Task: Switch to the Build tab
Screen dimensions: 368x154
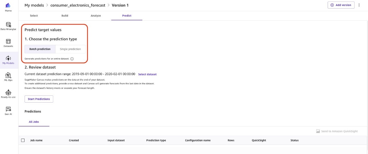Action: pyautogui.click(x=65, y=16)
